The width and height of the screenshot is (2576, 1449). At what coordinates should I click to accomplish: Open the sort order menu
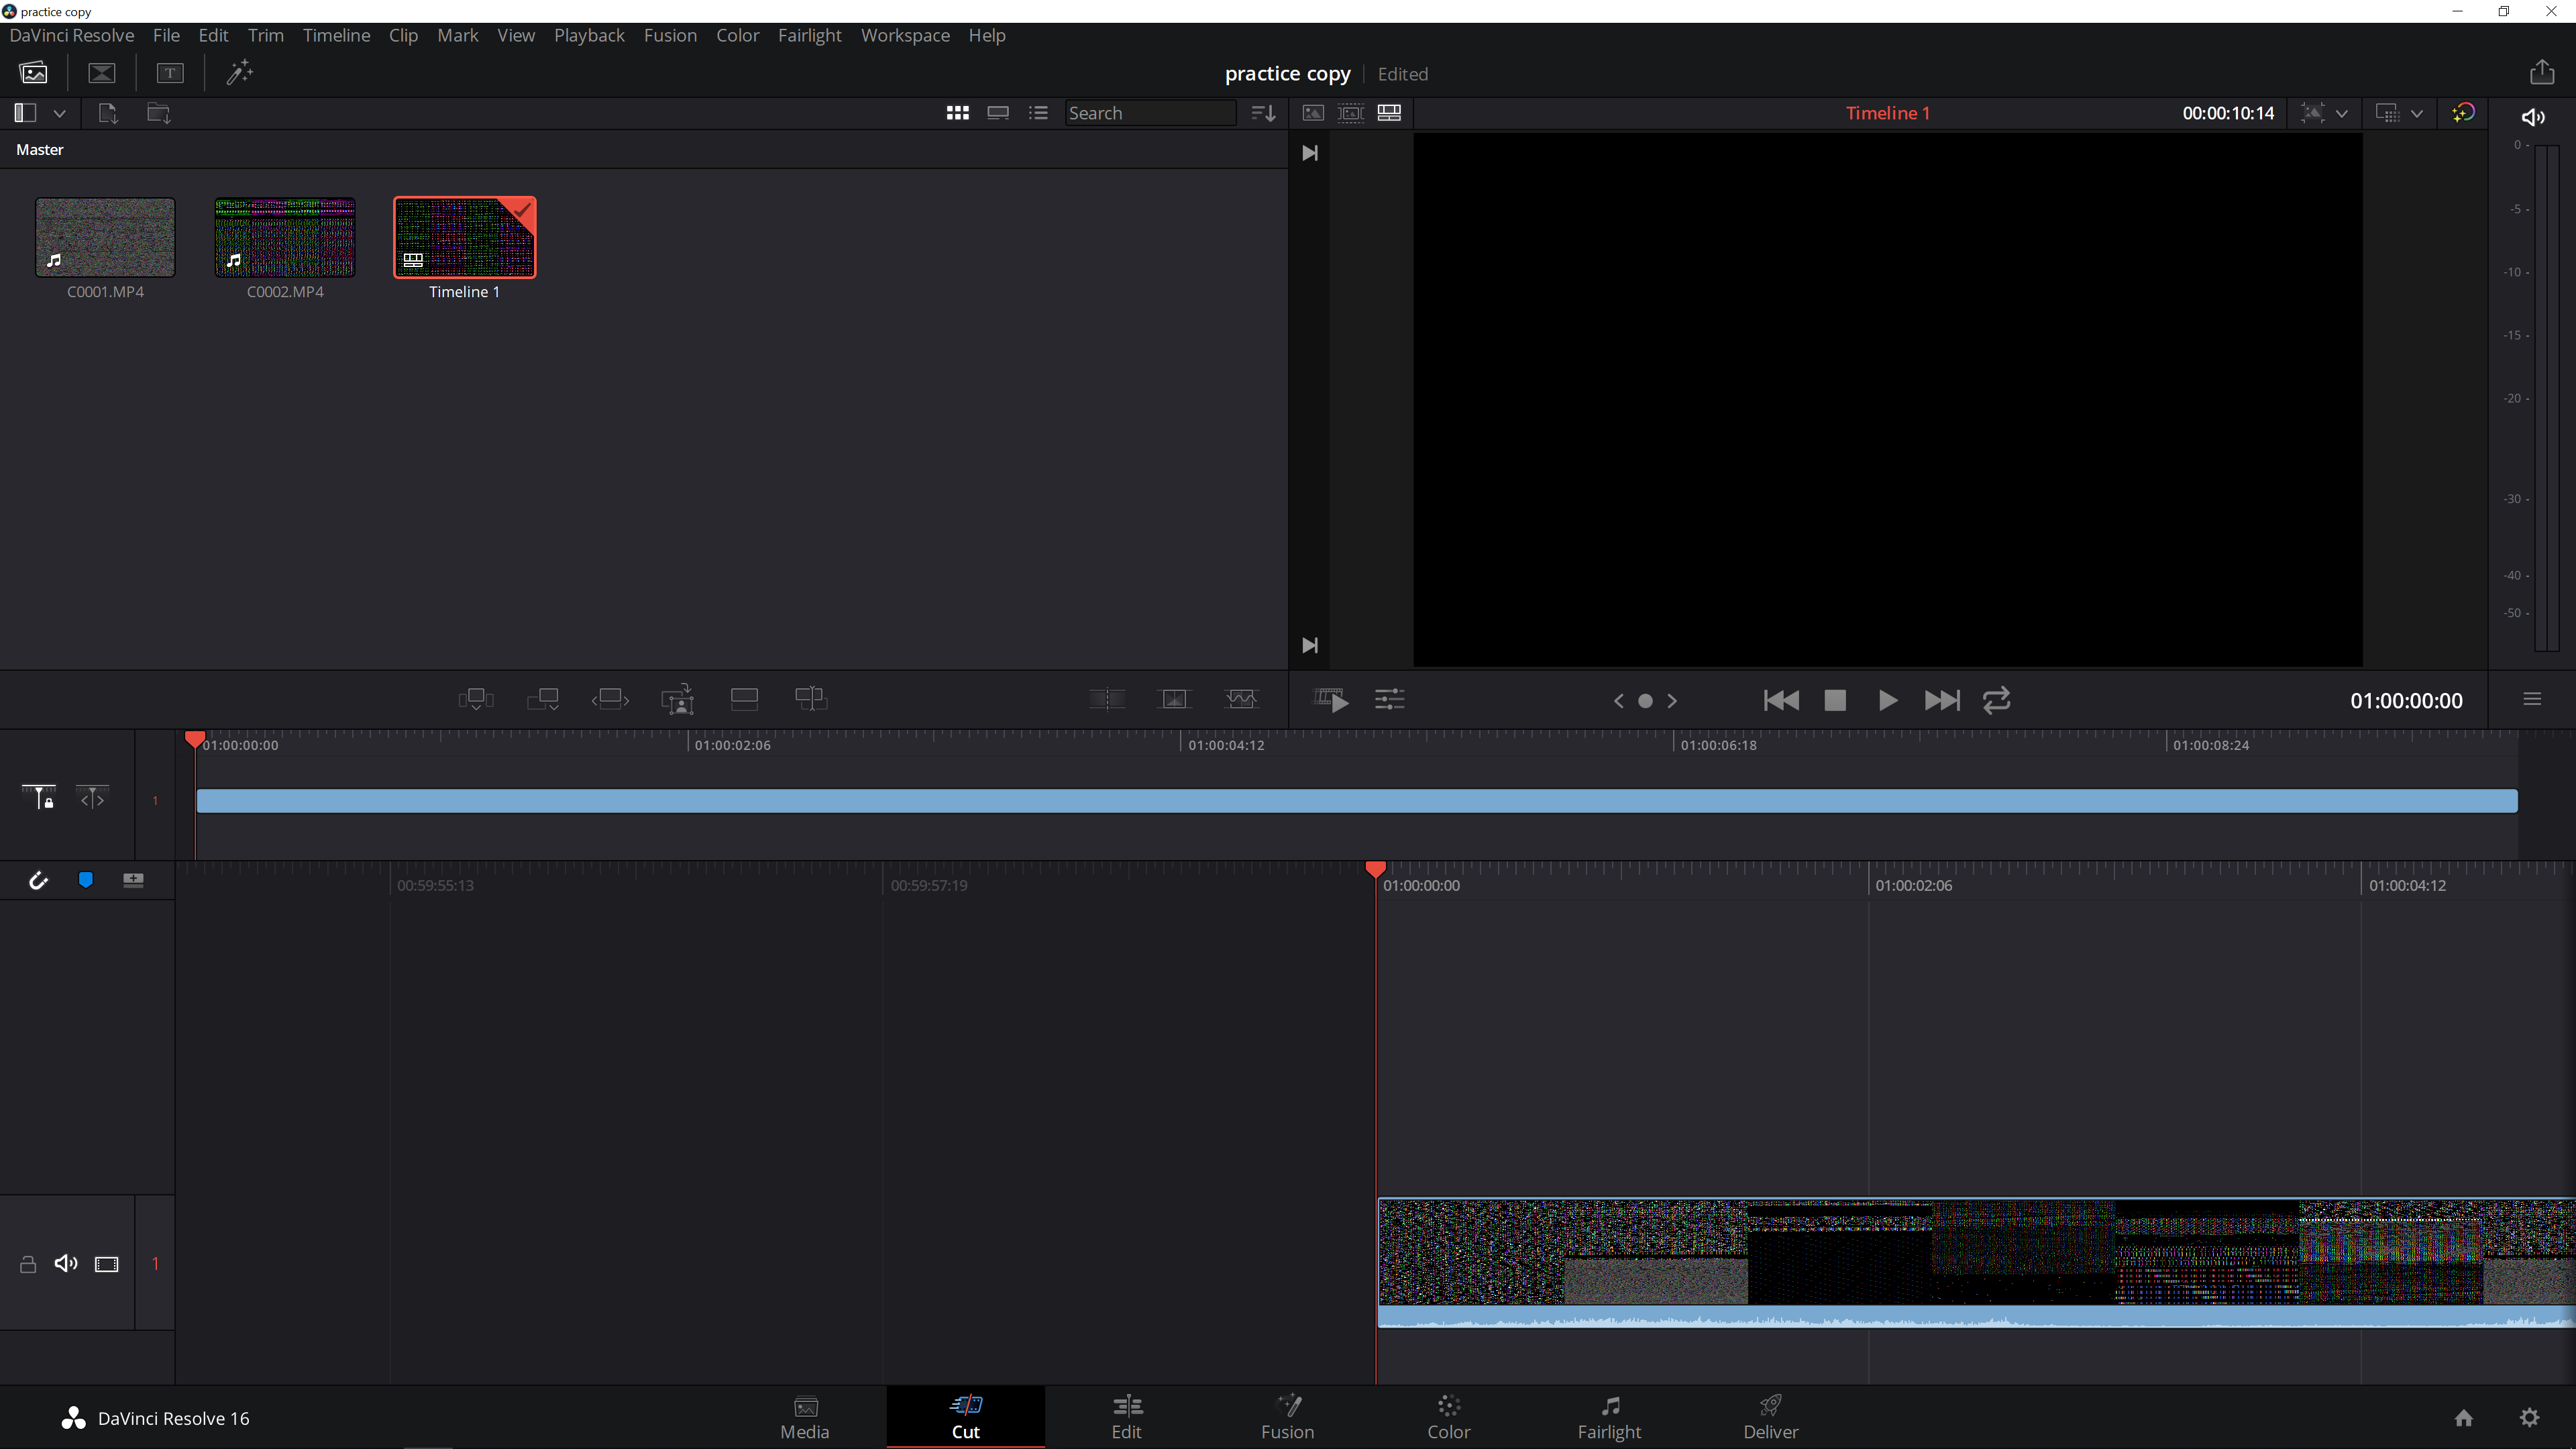pyautogui.click(x=1263, y=113)
